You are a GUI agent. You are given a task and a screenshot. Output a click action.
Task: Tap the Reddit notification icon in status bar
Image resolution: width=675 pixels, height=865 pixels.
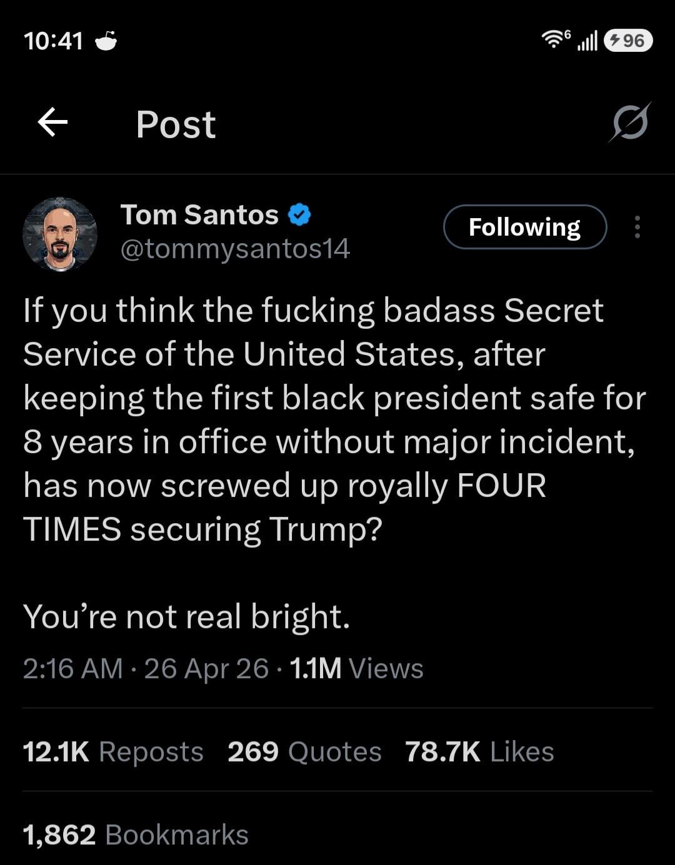[106, 41]
